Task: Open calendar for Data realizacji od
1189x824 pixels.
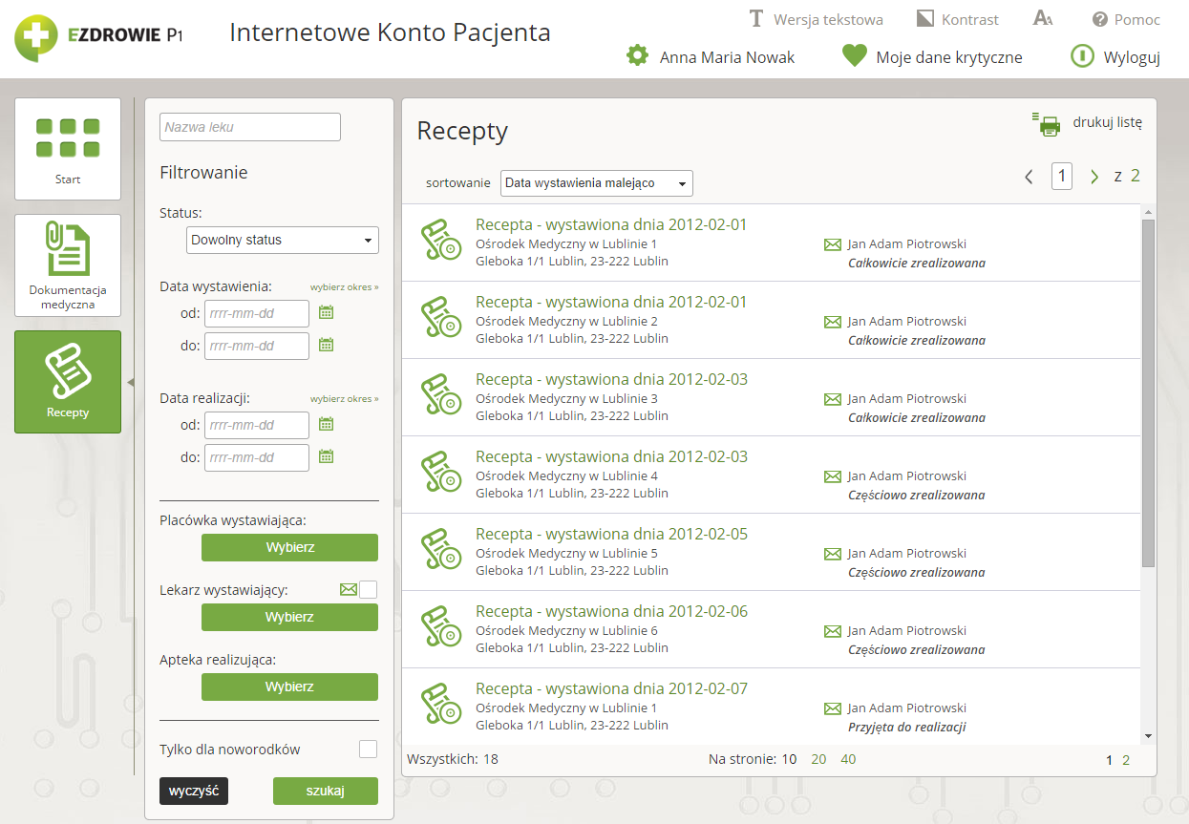Action: [326, 424]
